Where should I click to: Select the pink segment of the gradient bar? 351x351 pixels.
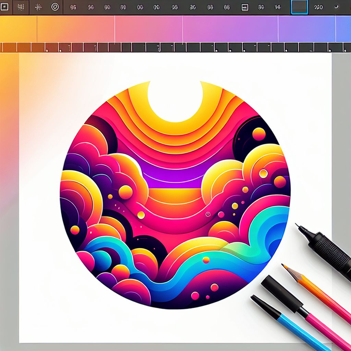149,29
